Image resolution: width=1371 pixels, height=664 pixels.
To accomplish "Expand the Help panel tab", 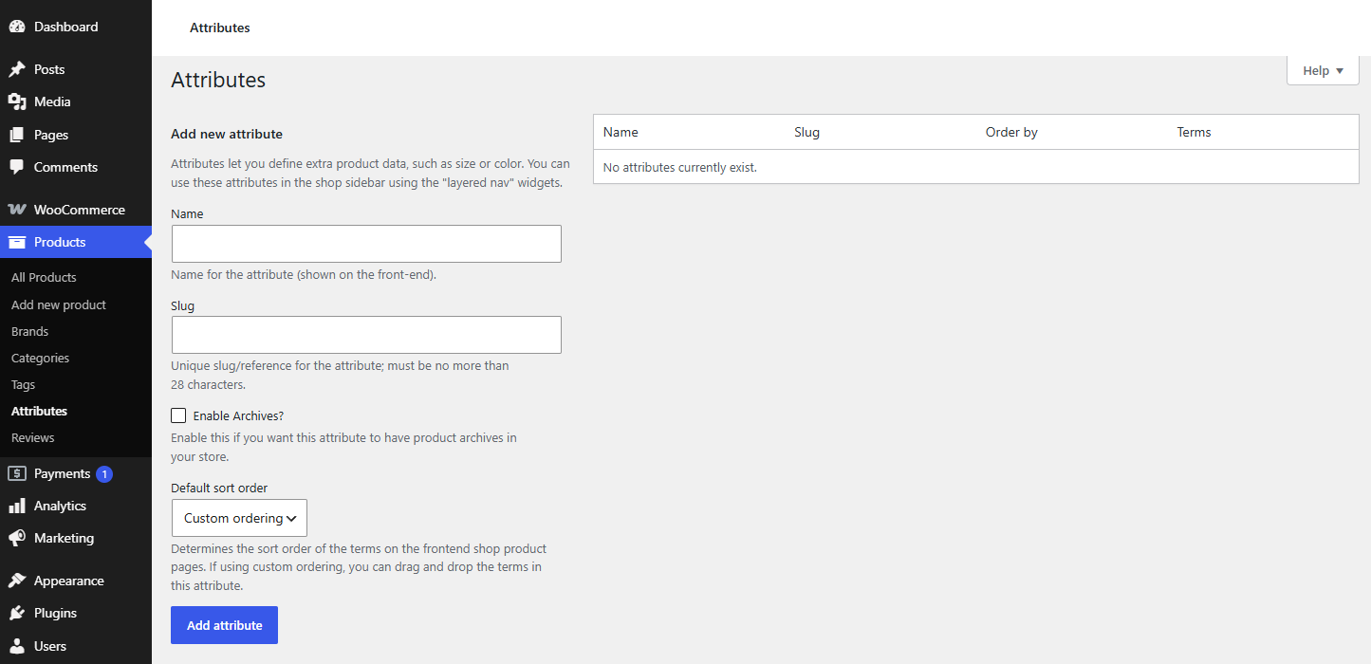I will point(1323,70).
